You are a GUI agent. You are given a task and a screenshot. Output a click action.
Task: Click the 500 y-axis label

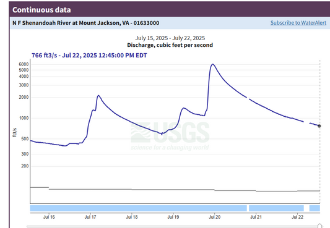pos(25,139)
